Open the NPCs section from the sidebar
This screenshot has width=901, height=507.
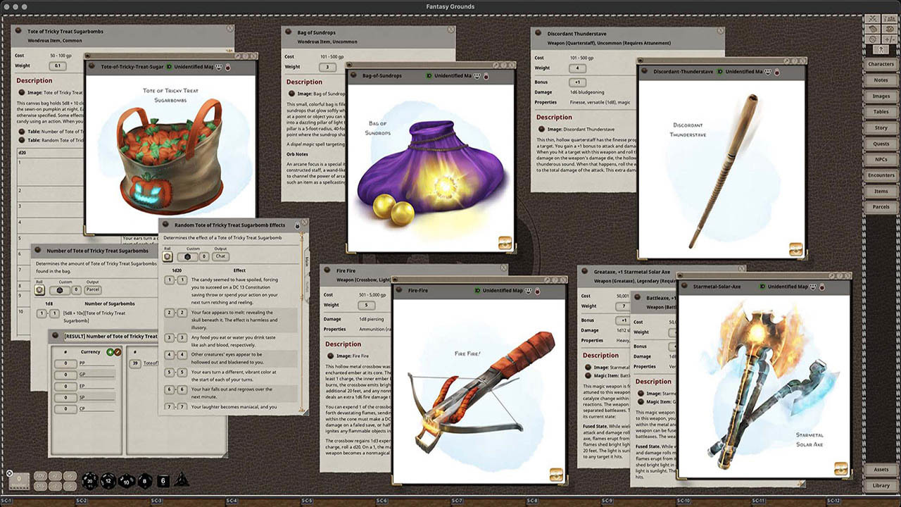882,160
